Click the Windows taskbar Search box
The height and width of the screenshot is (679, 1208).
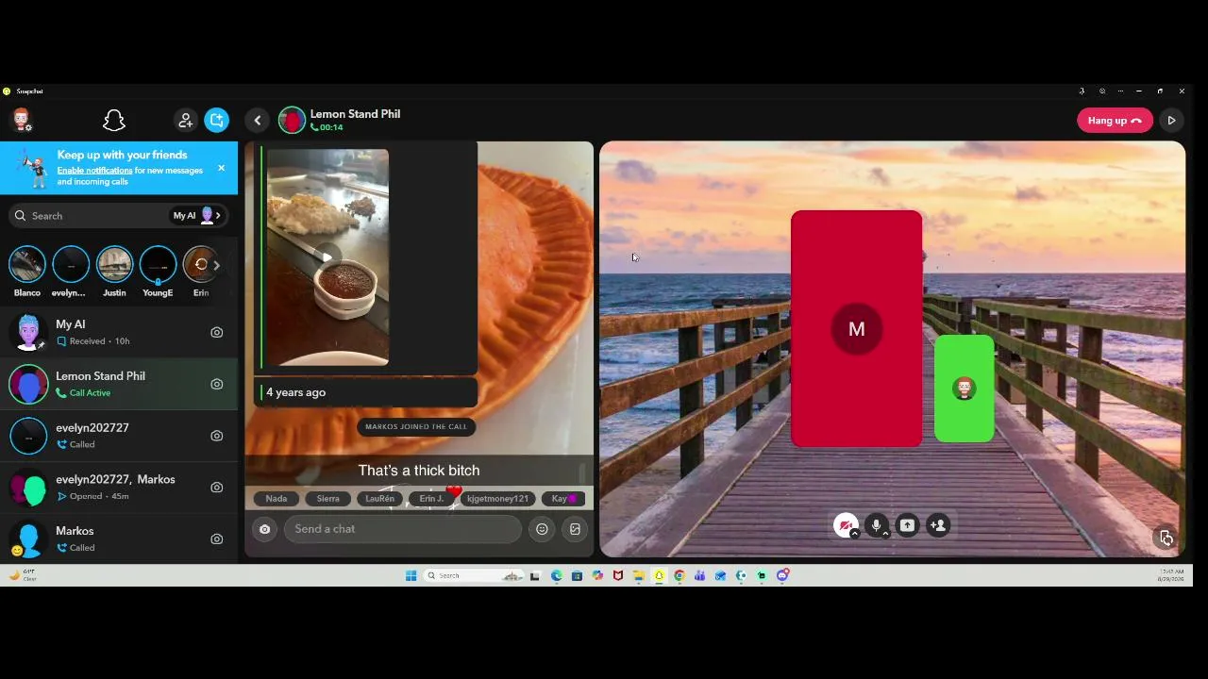[x=472, y=575]
